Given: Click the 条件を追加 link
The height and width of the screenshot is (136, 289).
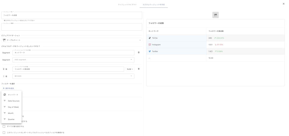Looking at the screenshot, I should pyautogui.click(x=8, y=88).
